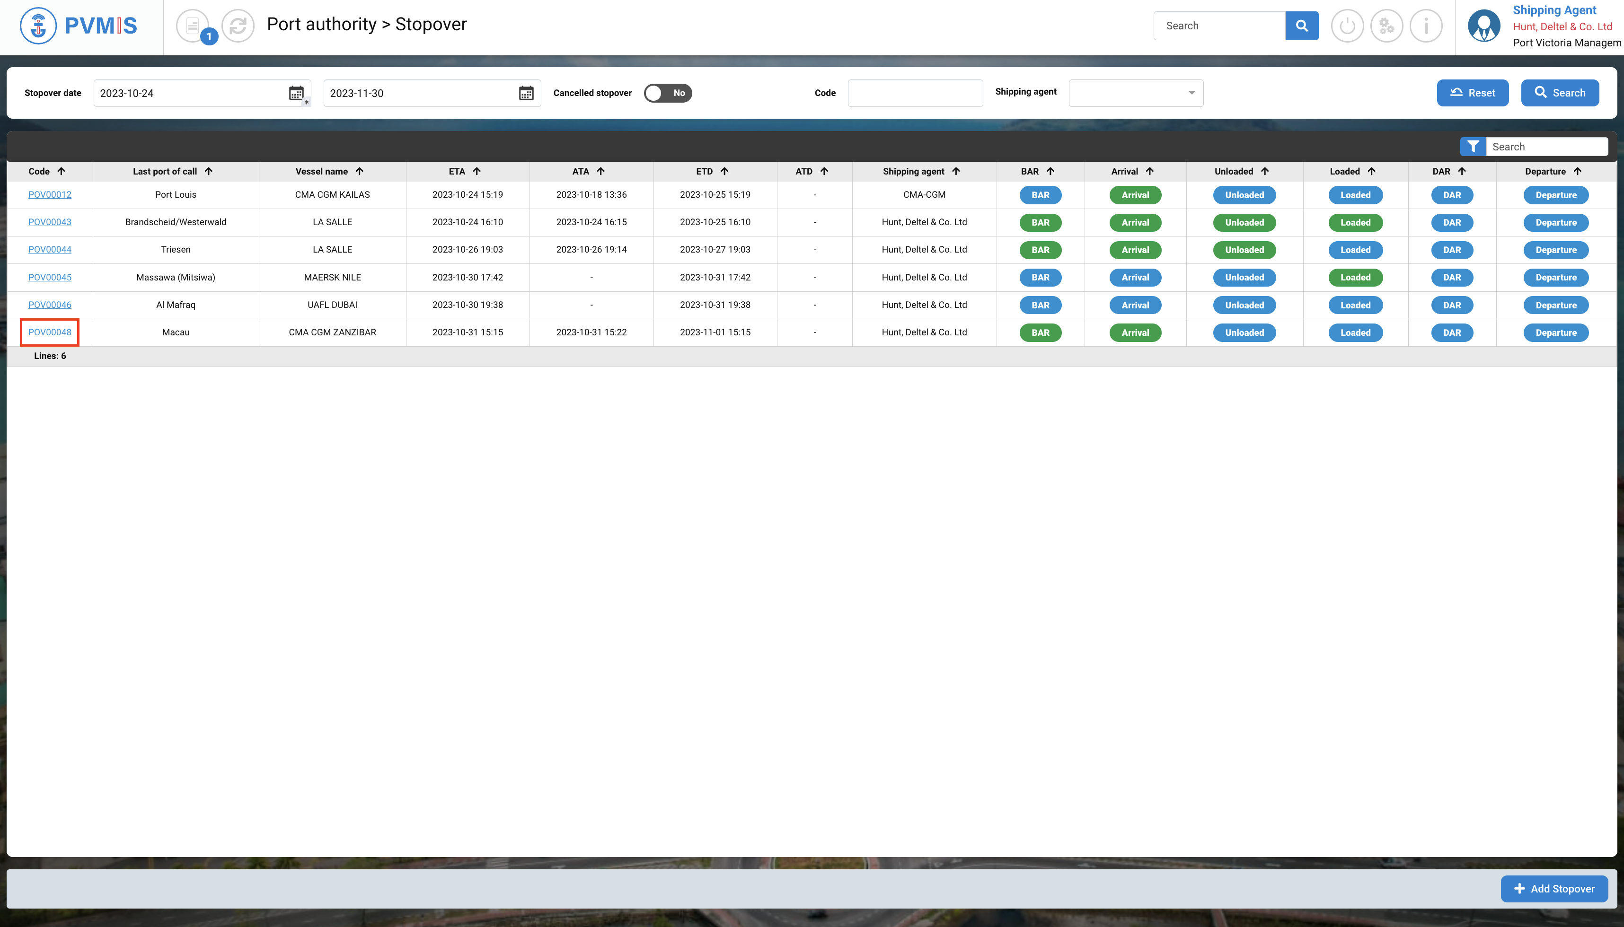The image size is (1624, 927).
Task: Click the Code input field
Action: 915,93
